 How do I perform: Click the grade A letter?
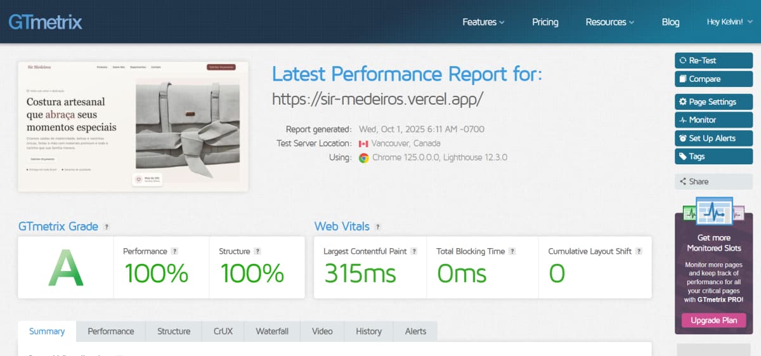(x=66, y=268)
